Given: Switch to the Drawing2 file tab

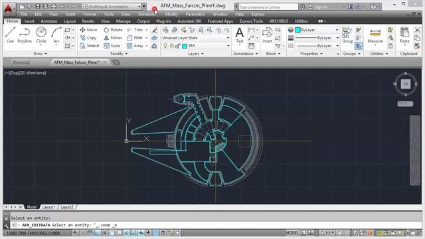Looking at the screenshot, I should (22, 62).
